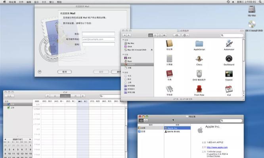This screenshot has height=158, width=264.
Task: Toggle the first calendar checkbox in iCal
Action: click(8, 104)
